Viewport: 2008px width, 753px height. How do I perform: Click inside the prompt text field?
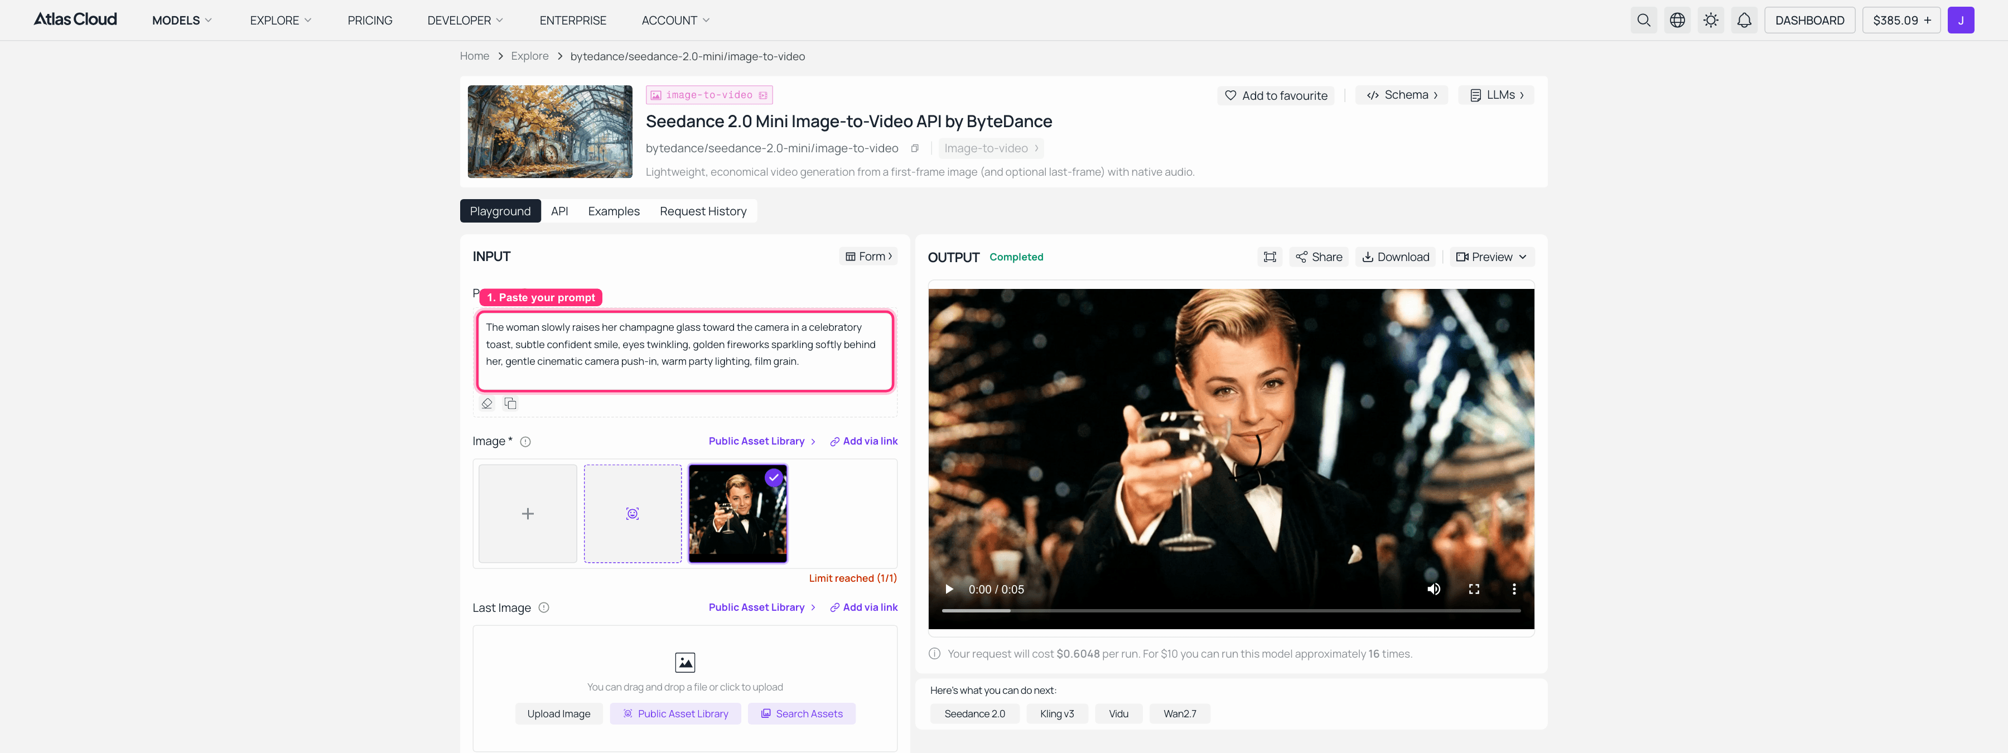[x=684, y=351]
